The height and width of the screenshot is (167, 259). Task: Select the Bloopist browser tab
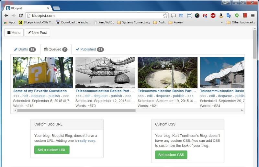click(x=27, y=8)
